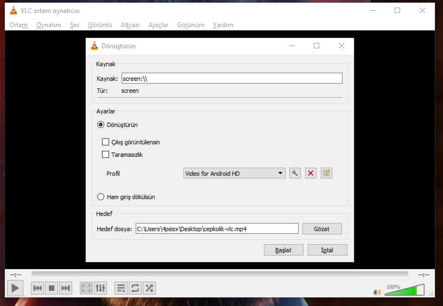Focus the Kaynak source input field
Screen dimensions: 443x306
coord(232,78)
